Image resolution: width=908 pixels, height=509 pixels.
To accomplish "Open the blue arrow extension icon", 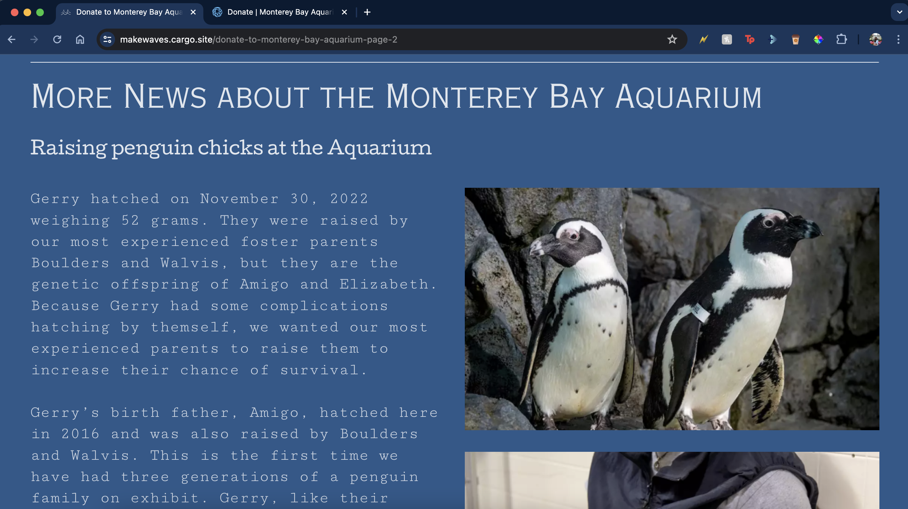I will [x=773, y=39].
